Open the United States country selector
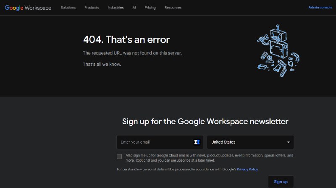The height and width of the screenshot is (188, 336). (x=250, y=142)
